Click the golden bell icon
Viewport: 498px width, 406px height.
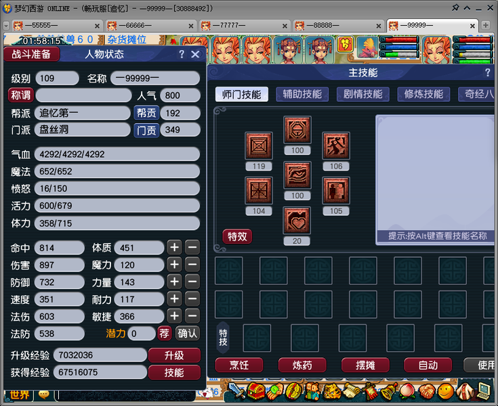pos(388,391)
